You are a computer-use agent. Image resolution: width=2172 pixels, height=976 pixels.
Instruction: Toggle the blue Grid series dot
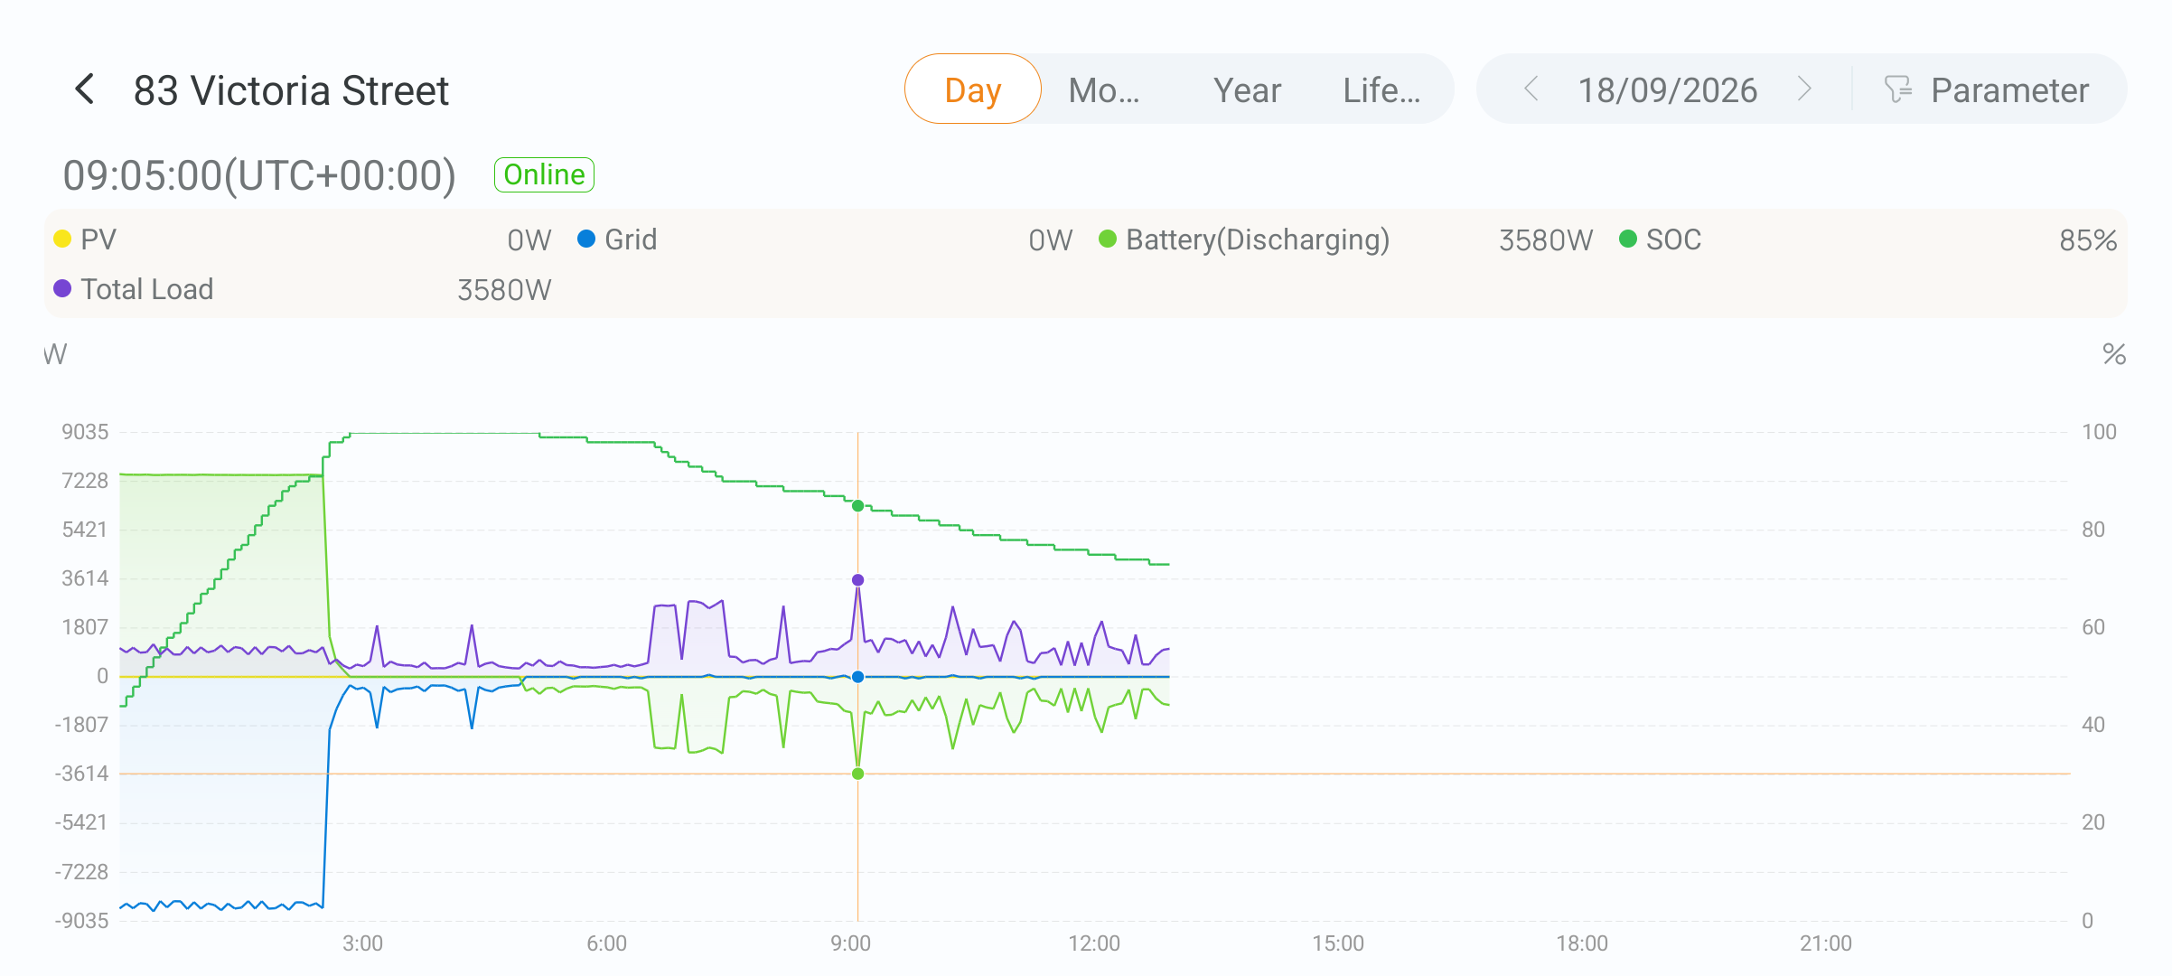point(586,239)
